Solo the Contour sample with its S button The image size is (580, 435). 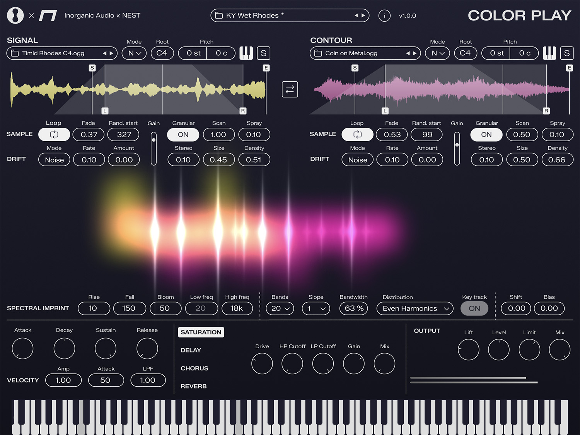pos(567,53)
